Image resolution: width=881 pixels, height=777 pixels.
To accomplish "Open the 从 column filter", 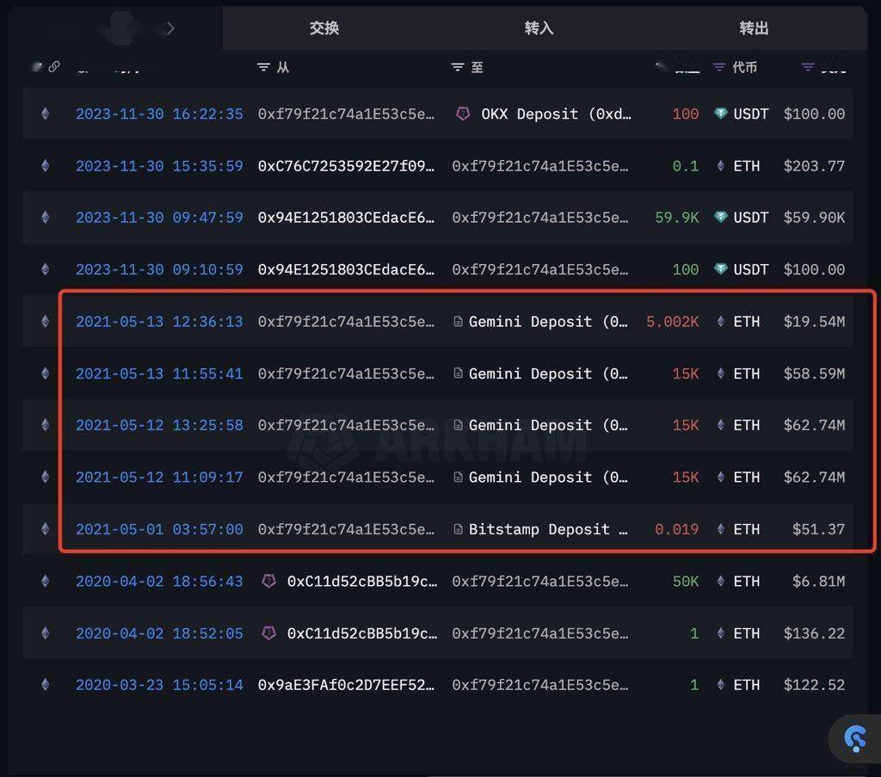I will 263,67.
